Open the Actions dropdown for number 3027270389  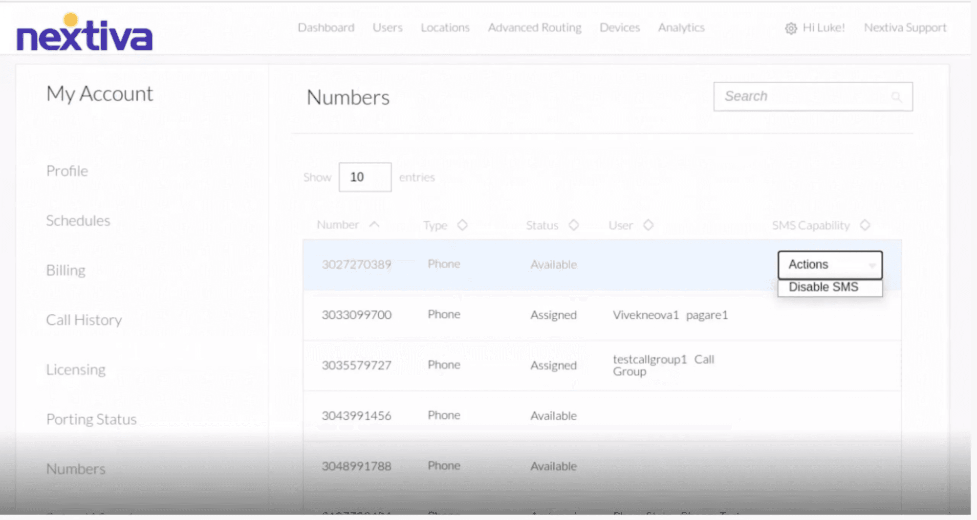coord(829,264)
